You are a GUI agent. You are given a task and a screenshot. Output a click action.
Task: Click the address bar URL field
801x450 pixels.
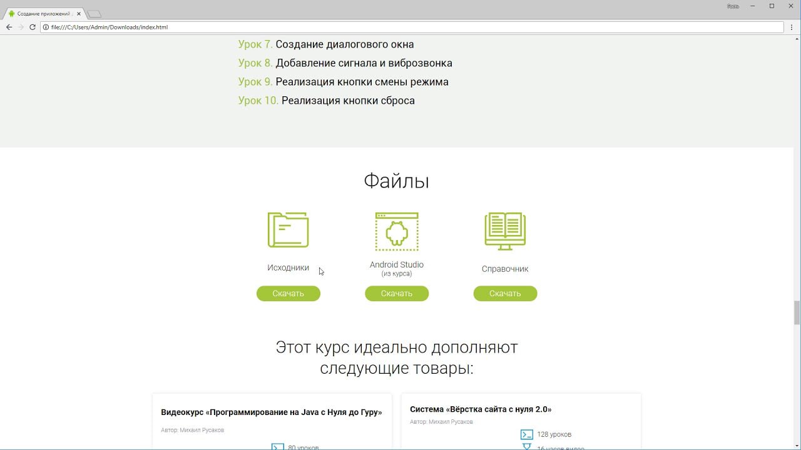[x=412, y=27]
